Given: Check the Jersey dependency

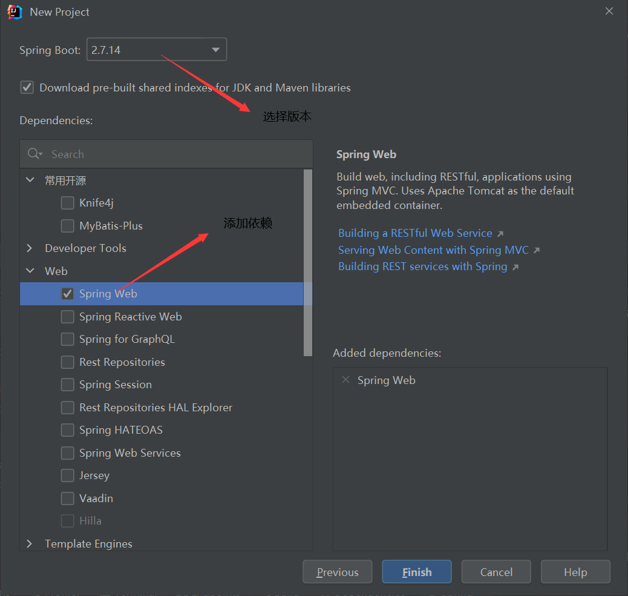Looking at the screenshot, I should point(67,475).
